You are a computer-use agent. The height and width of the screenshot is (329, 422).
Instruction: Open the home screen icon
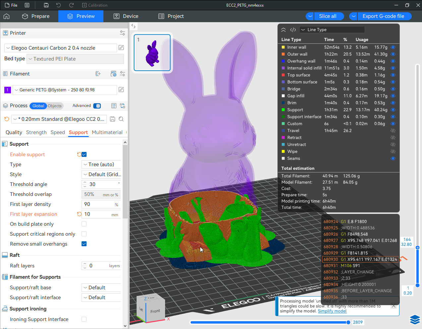click(6, 16)
